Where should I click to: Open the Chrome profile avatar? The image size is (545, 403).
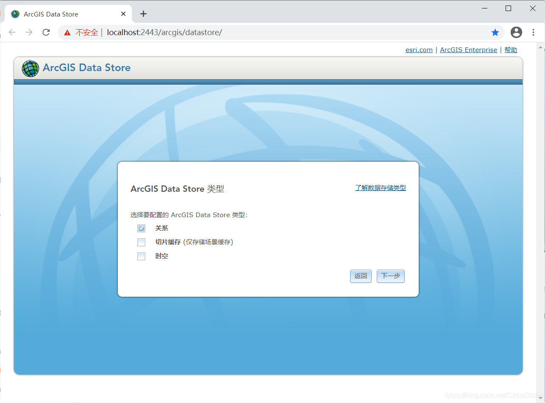click(516, 32)
